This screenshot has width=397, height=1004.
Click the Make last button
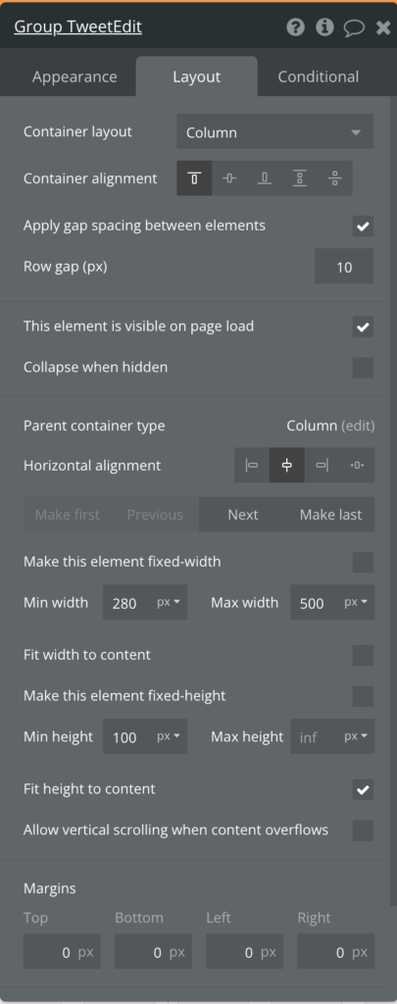(330, 515)
